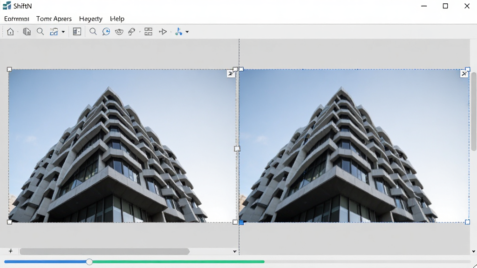Select the left building image

click(x=123, y=146)
